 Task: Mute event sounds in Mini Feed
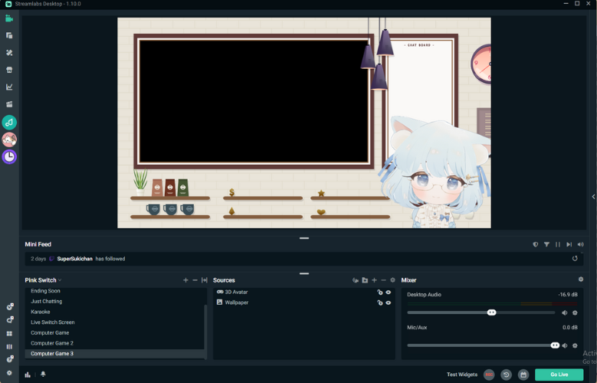click(x=580, y=244)
